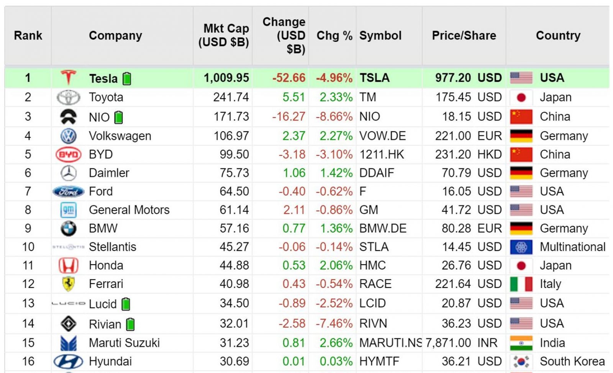
Task: Click the BMW.DE ticker symbol
Action: (382, 229)
